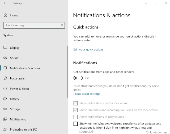Image resolution: width=170 pixels, height=134 pixels.
Task: Click the Notifications & actions speech-bubble icon
Action: coord(5,68)
